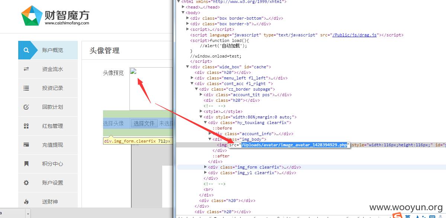Image resolution: width=446 pixels, height=218 pixels.
Task: Open the /Public/js/drag.js link in DevTools
Action: point(354,35)
